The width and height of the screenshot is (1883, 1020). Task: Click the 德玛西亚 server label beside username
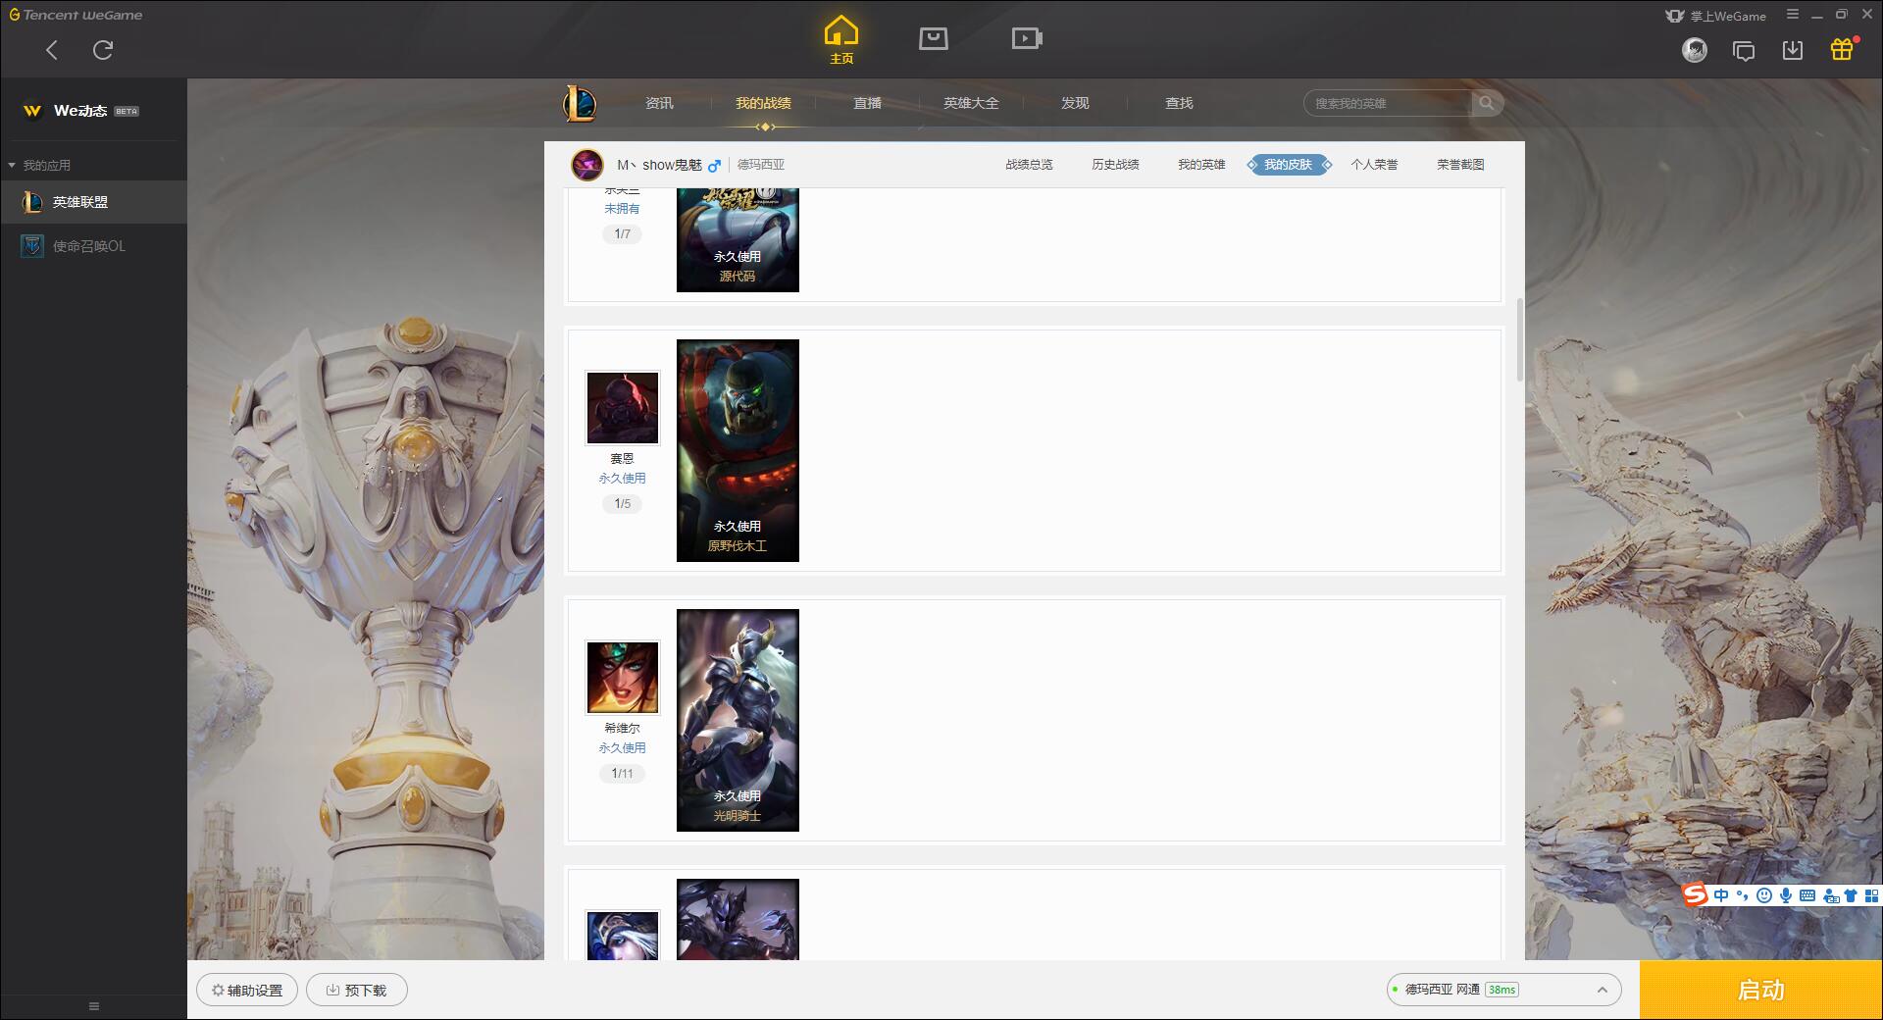pos(761,165)
